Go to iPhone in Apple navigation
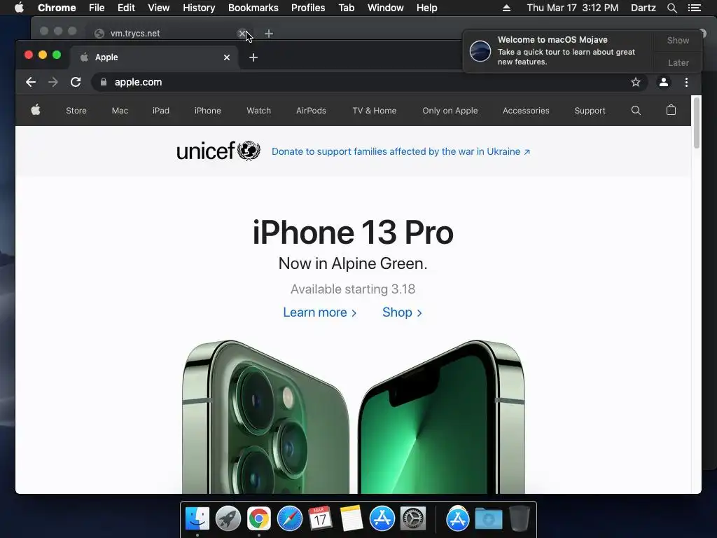The image size is (717, 538). [207, 110]
